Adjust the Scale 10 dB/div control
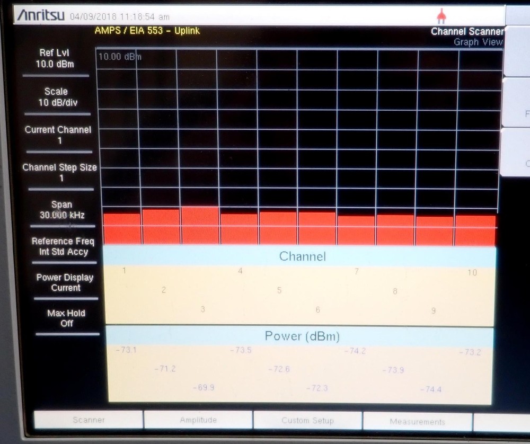The height and width of the screenshot is (444, 530). pos(57,96)
